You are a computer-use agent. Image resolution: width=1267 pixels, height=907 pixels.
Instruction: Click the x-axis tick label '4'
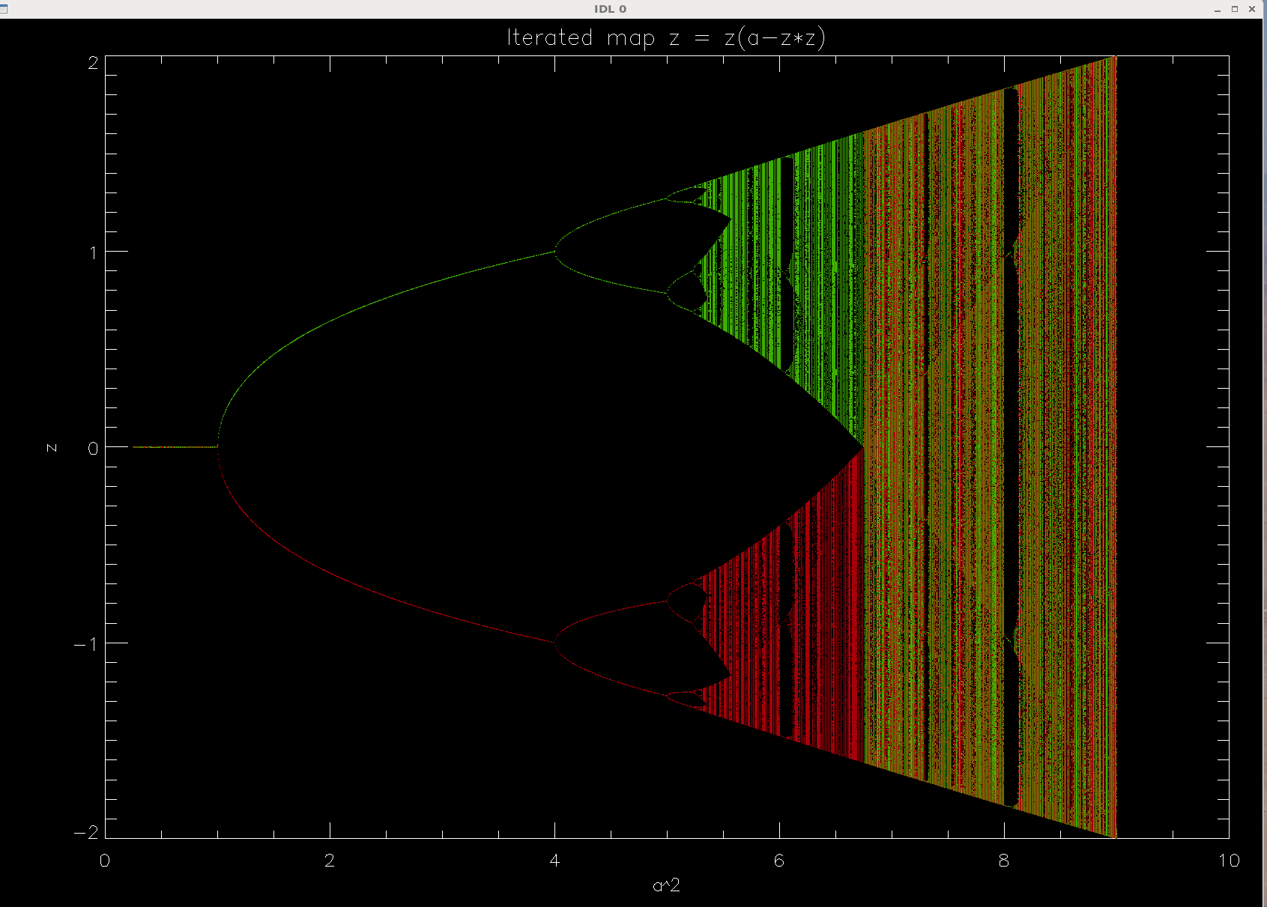(554, 861)
